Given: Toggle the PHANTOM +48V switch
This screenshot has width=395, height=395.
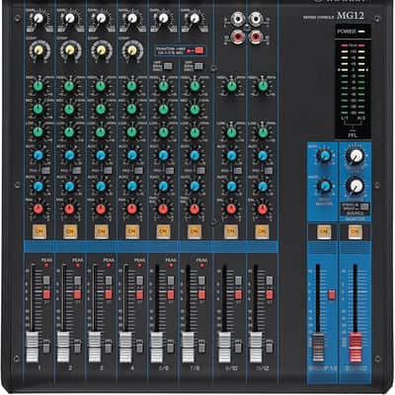Looking at the screenshot, I should click(x=199, y=50).
